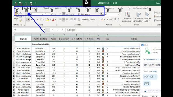This screenshot has height=97, width=173.
Task: Click the lightbulb Tell Me icon
Action: coord(129,8)
